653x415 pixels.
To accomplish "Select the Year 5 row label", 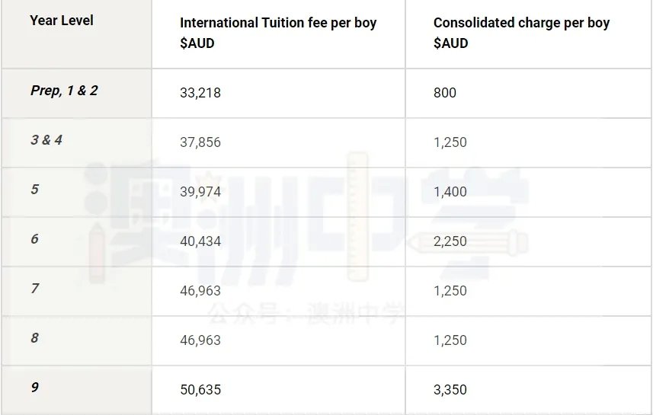I will pos(34,189).
